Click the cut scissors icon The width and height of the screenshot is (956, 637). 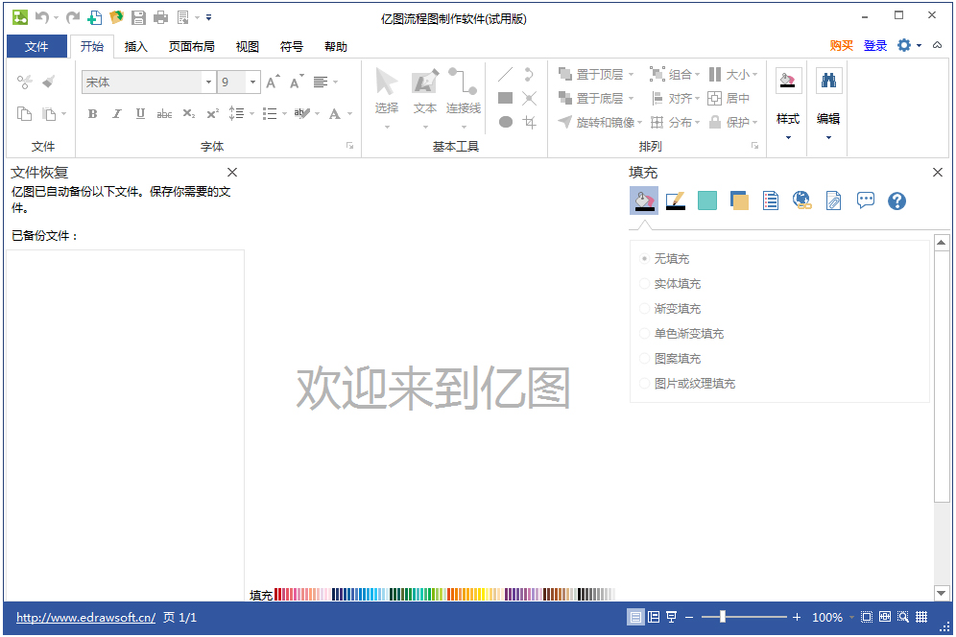[24, 82]
